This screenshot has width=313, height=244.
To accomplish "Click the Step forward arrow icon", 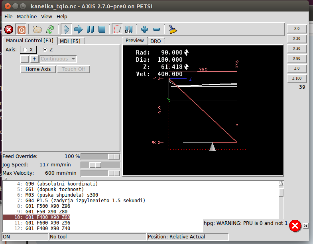I will [78, 29].
